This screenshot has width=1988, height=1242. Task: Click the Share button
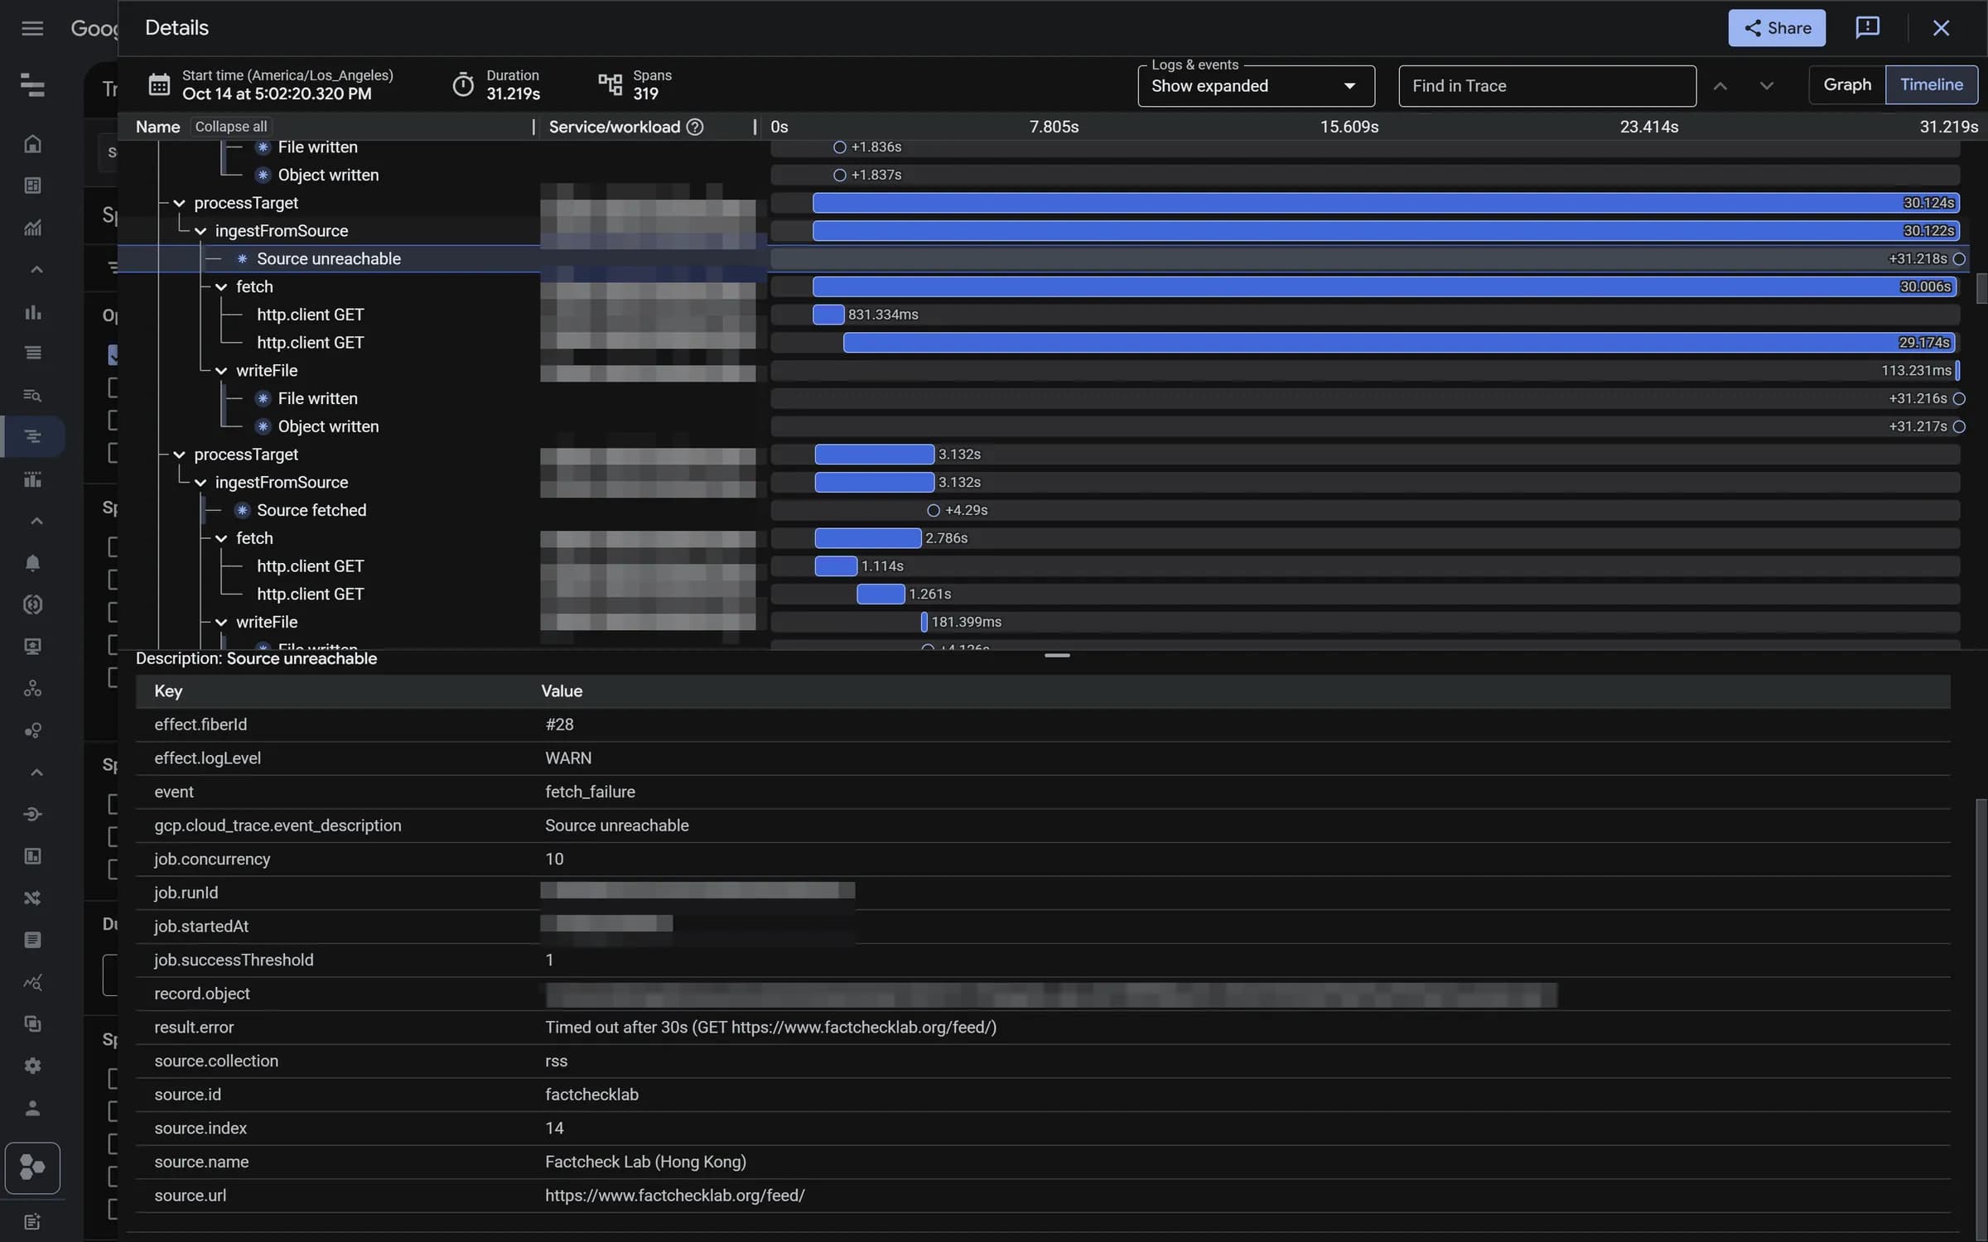tap(1777, 28)
